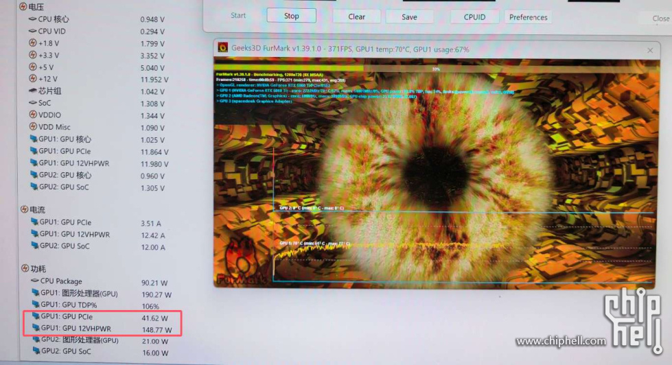Select the 电流 category label
The width and height of the screenshot is (672, 365).
click(x=37, y=210)
